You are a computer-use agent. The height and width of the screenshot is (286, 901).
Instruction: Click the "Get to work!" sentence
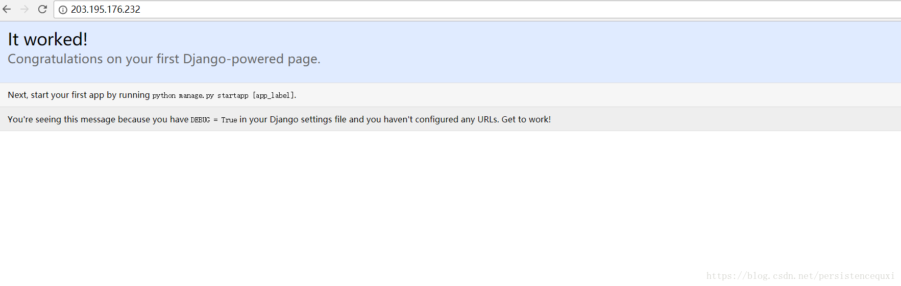[526, 119]
